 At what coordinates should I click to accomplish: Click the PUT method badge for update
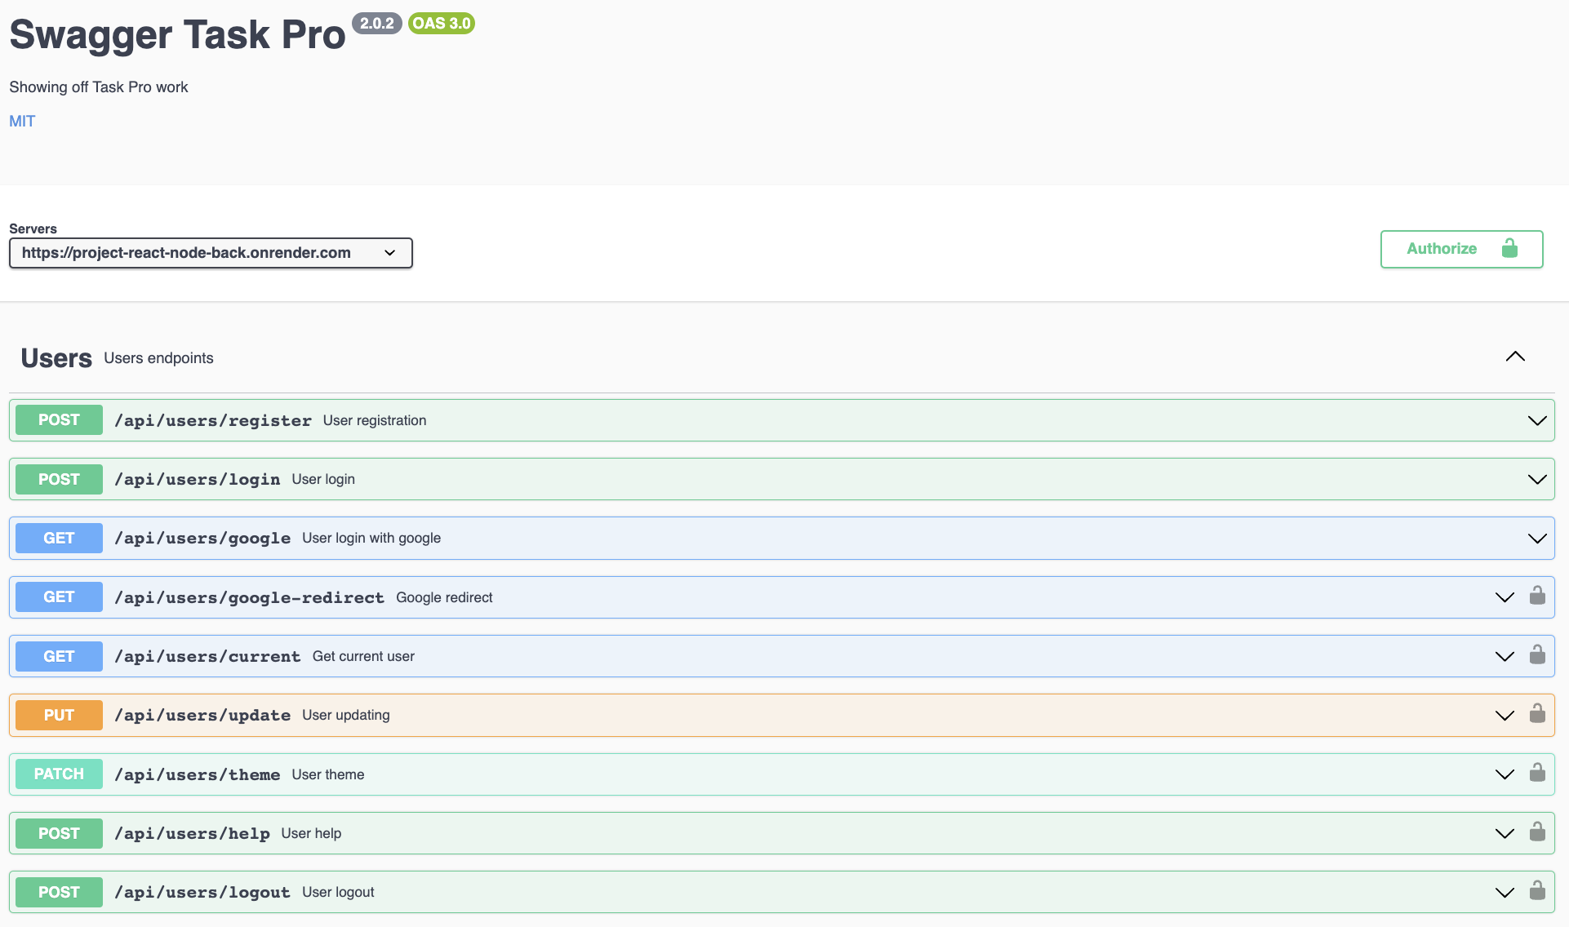tap(59, 715)
